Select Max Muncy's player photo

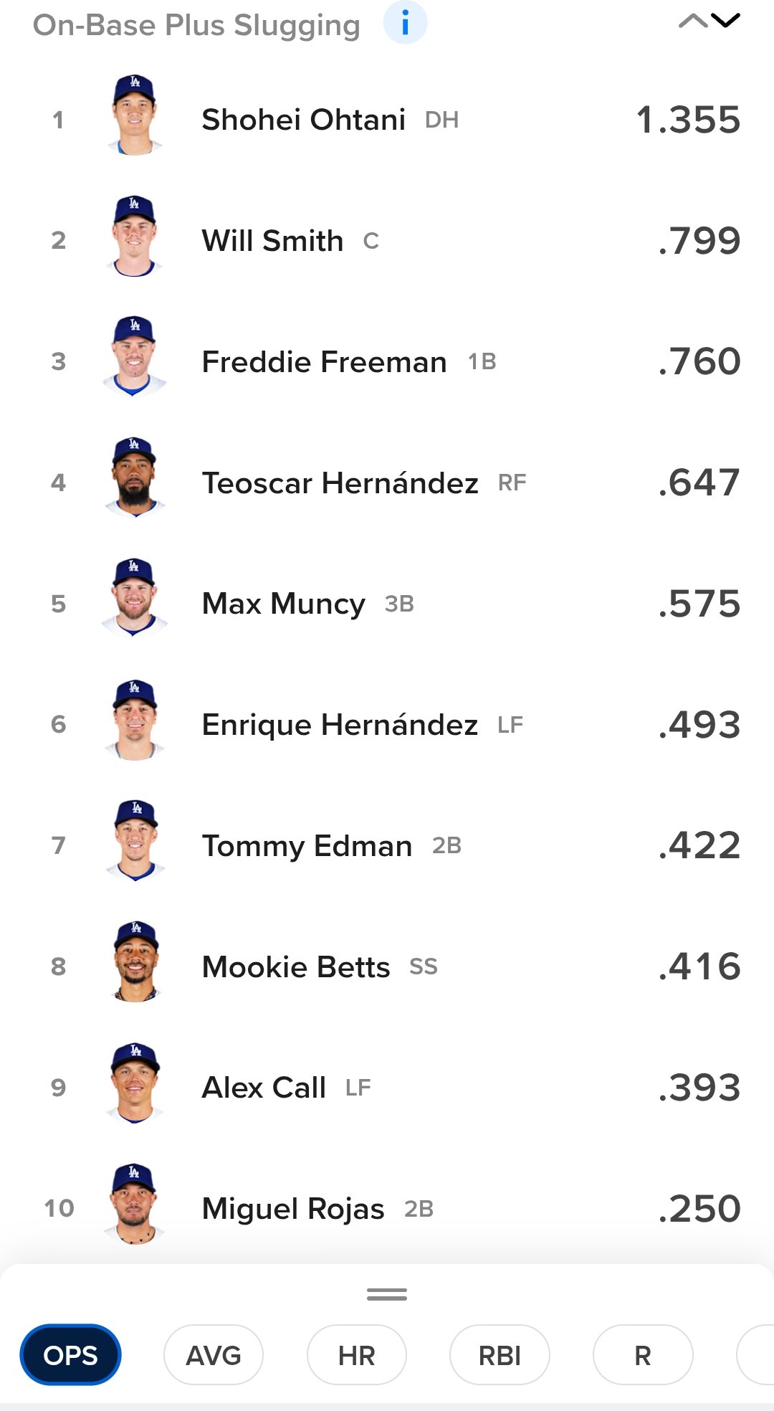click(x=135, y=599)
